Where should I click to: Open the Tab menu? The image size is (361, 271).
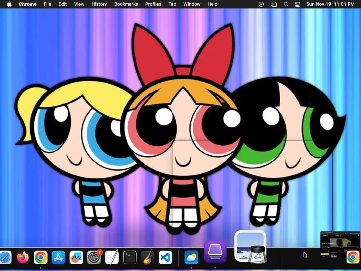(172, 4)
